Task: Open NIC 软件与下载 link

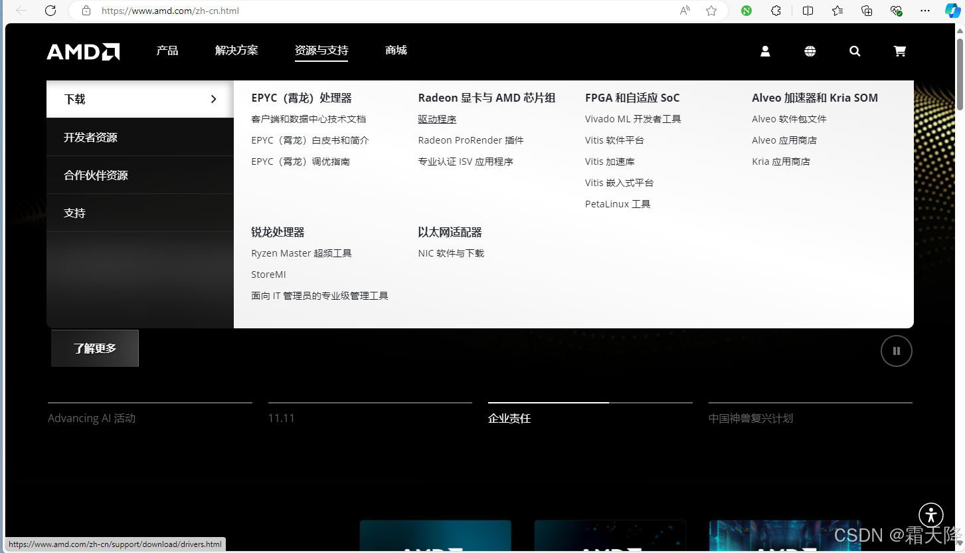Action: coord(451,253)
